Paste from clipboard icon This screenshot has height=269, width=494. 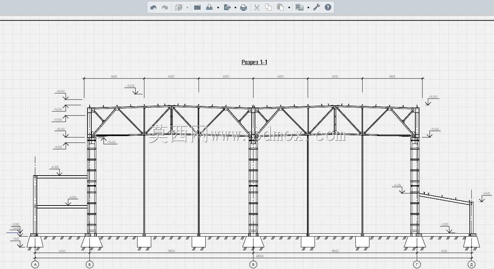(280, 7)
